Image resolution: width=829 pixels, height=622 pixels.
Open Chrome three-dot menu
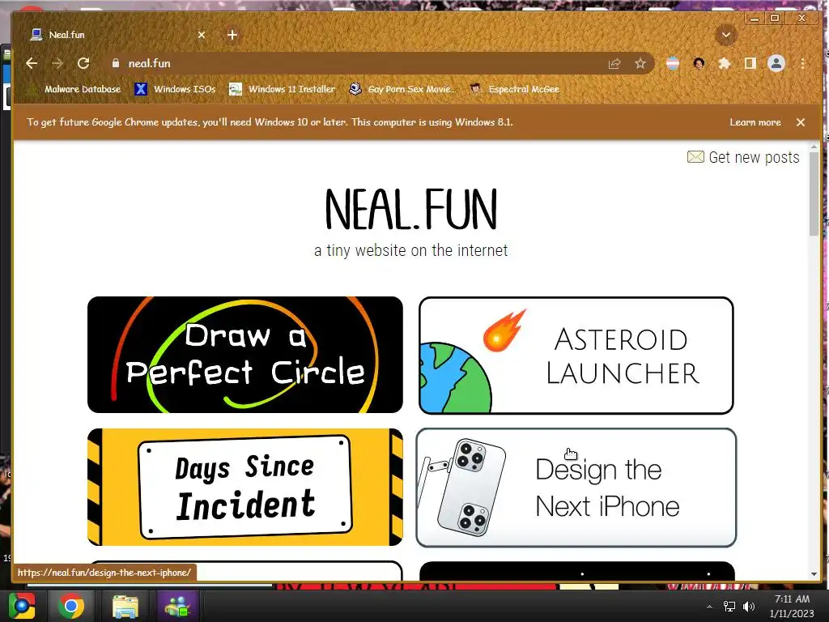[x=802, y=63]
